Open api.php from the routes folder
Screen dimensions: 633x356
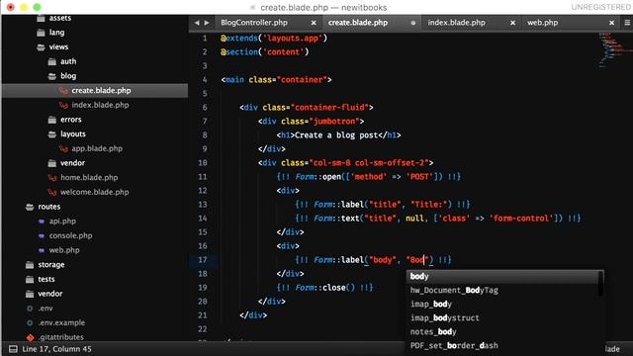(x=62, y=222)
